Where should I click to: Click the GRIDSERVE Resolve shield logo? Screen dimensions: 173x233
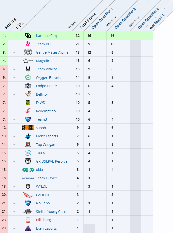pos(28,161)
